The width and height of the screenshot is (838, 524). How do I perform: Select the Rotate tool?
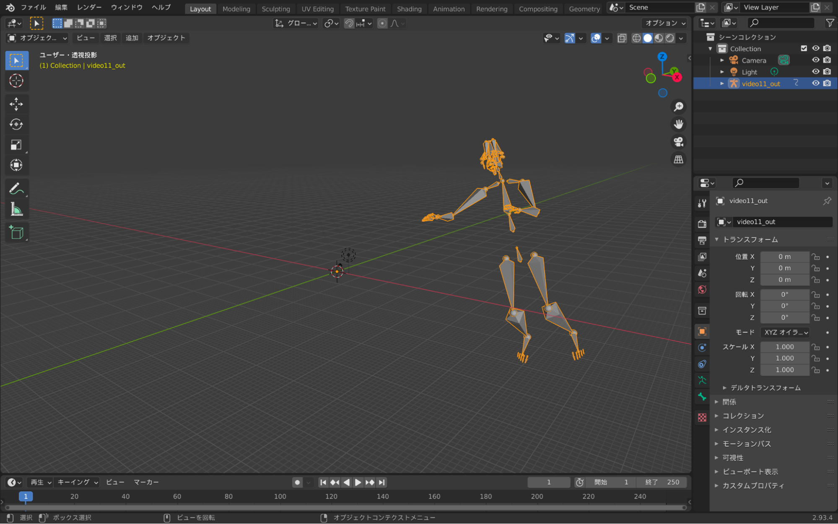point(16,124)
